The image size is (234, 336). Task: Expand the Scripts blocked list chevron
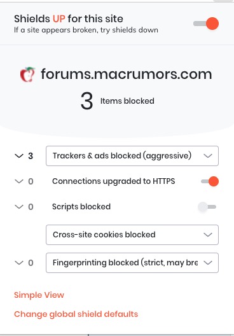[x=19, y=207]
